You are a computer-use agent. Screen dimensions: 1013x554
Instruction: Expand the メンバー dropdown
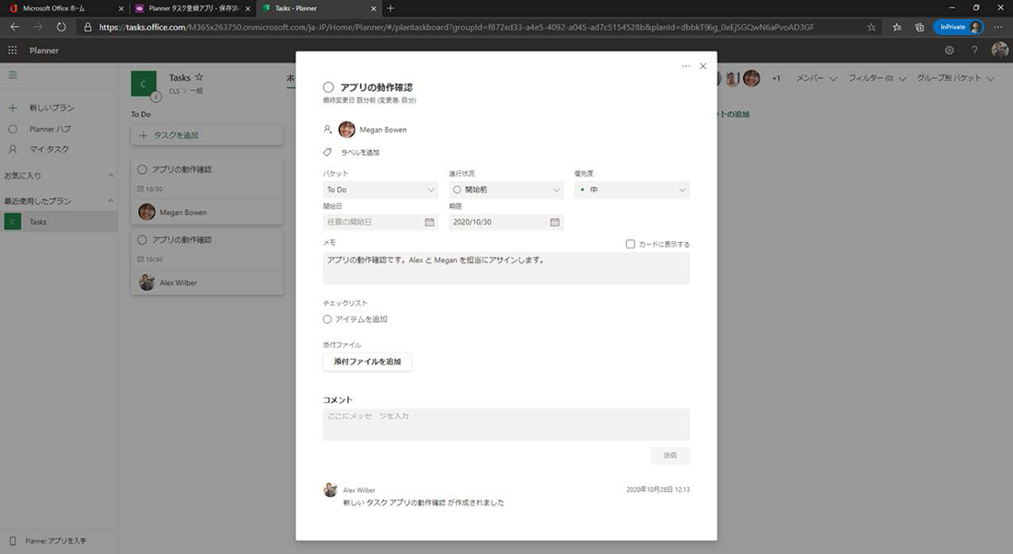click(816, 78)
